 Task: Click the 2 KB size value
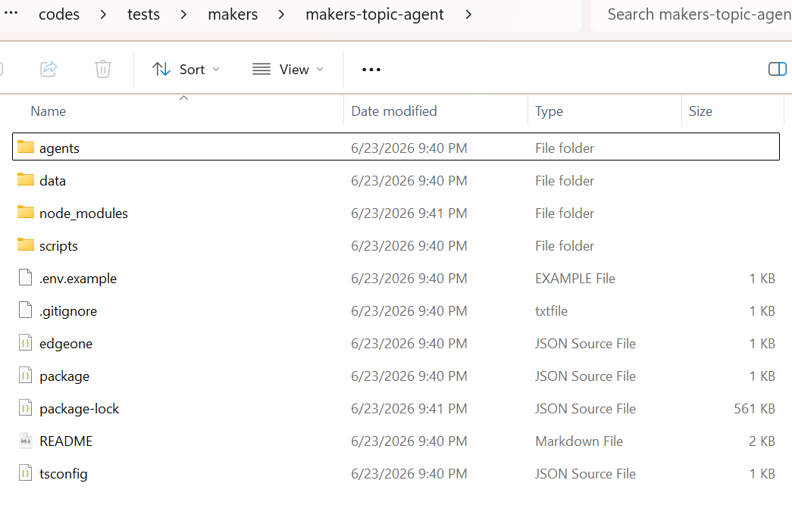pos(762,441)
